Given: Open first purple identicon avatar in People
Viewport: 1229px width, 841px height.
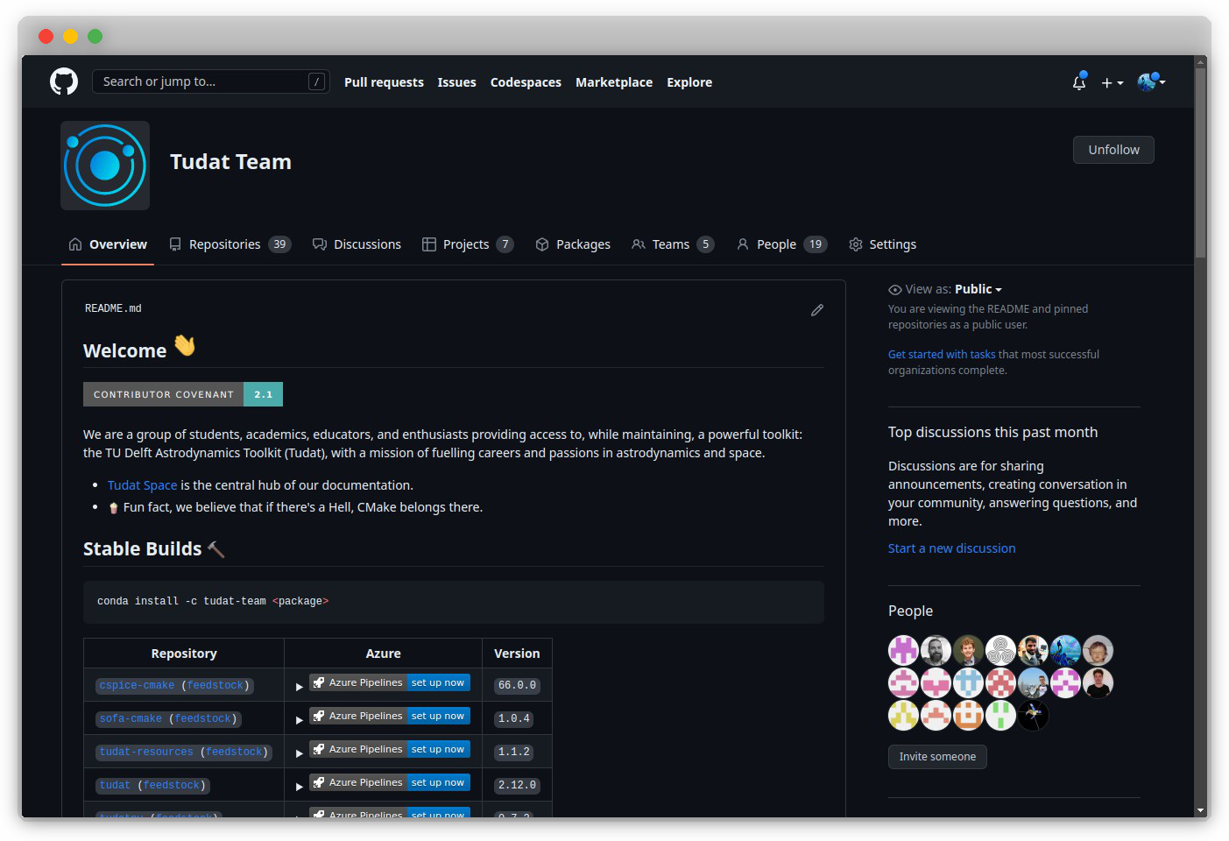Looking at the screenshot, I should [x=903, y=651].
